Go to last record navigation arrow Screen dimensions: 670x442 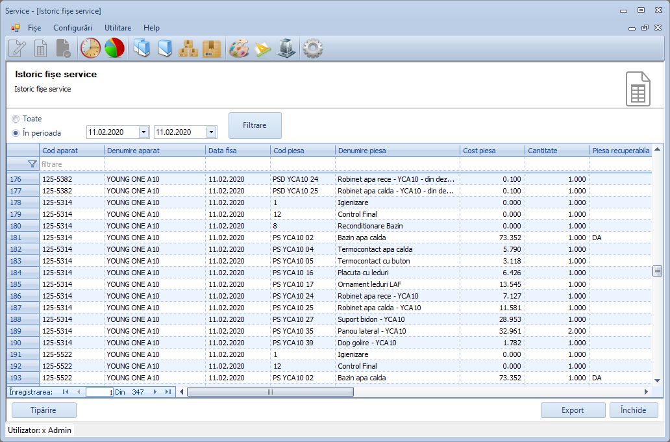pyautogui.click(x=168, y=392)
